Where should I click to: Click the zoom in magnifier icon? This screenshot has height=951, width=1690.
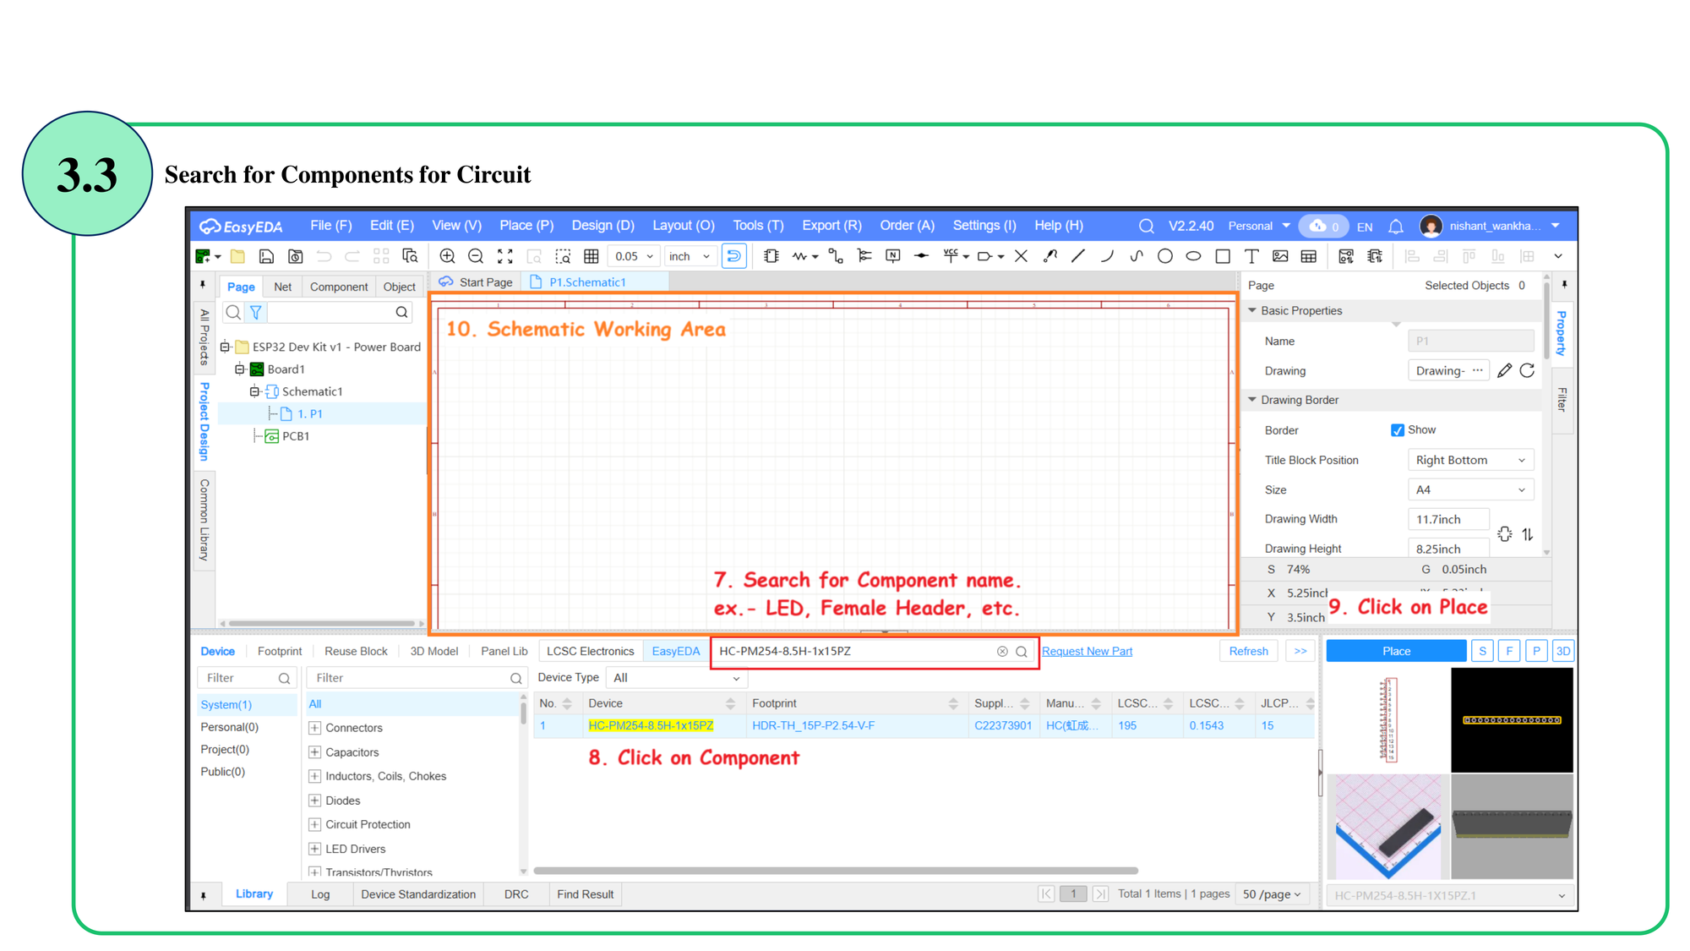[x=448, y=256]
